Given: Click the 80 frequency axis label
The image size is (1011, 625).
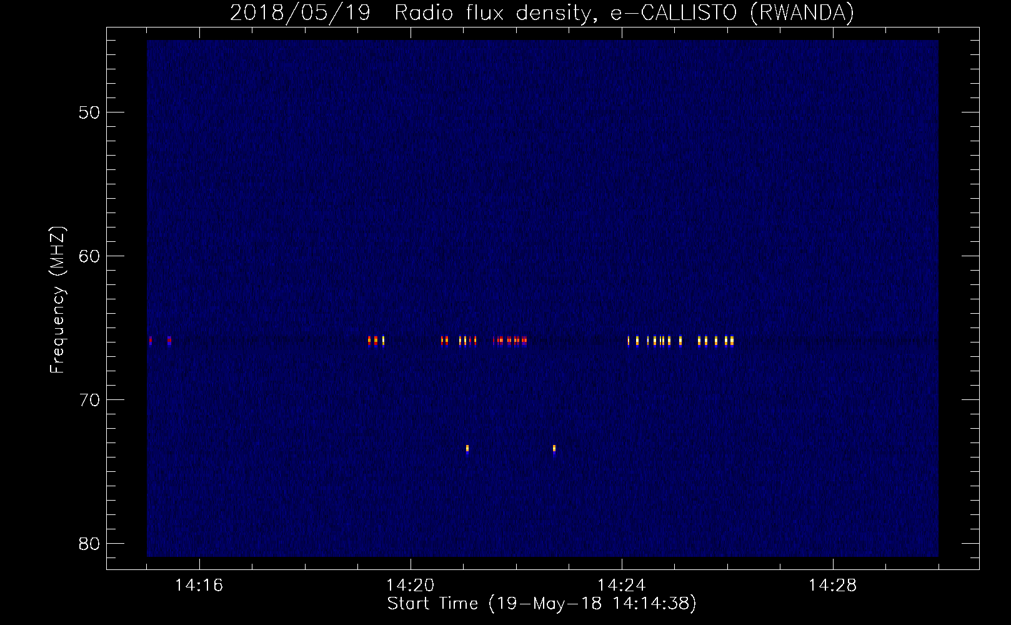Looking at the screenshot, I should click(89, 544).
